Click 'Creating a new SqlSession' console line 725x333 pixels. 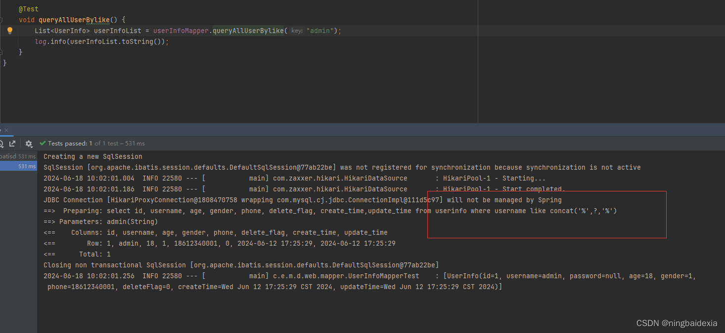[x=93, y=156]
